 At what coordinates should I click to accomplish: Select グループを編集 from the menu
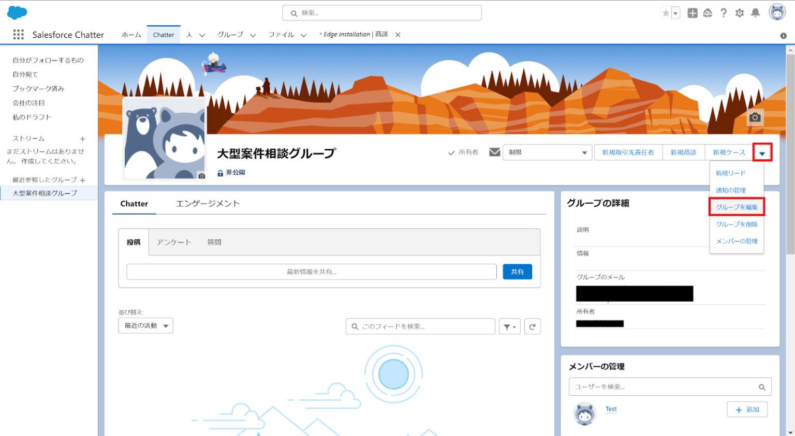point(737,206)
